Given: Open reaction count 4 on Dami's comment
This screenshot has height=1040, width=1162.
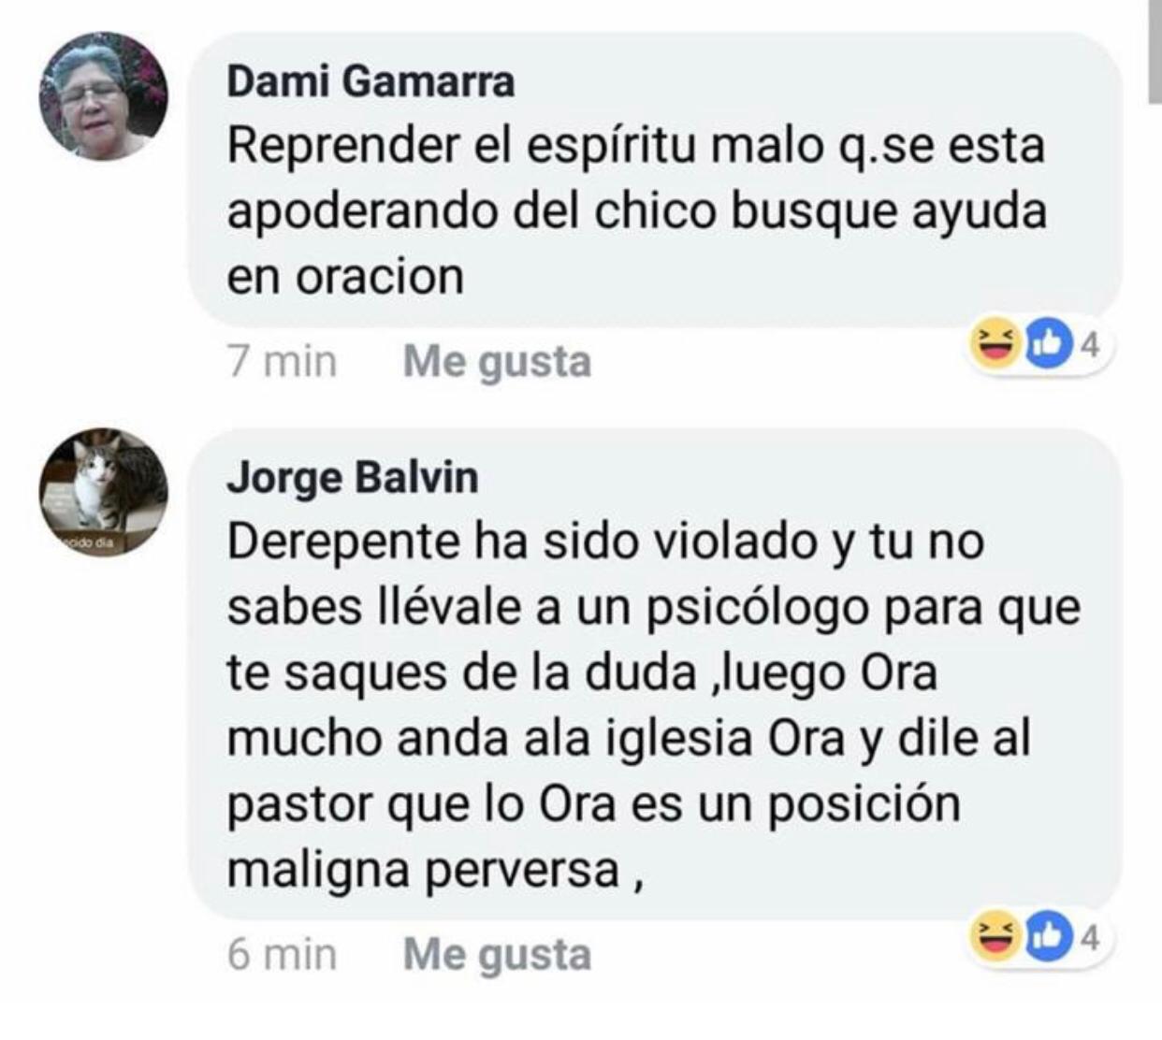Looking at the screenshot, I should pos(1088,346).
